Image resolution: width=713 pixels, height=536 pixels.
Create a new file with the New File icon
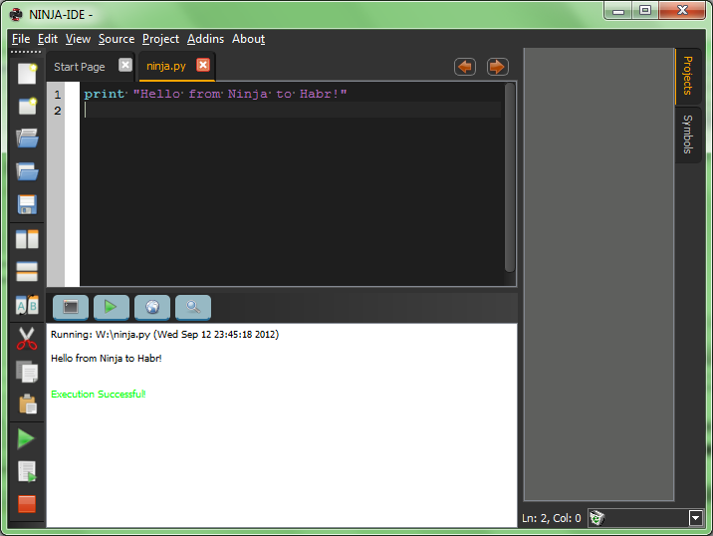coord(27,74)
